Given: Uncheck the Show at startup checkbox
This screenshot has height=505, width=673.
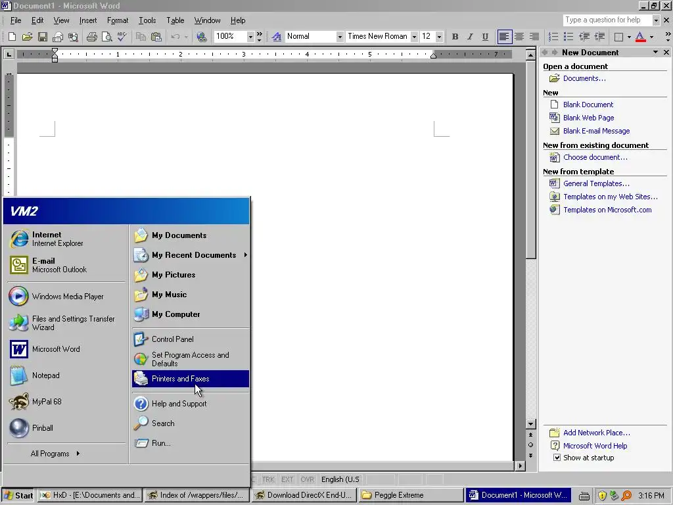Looking at the screenshot, I should pos(557,458).
